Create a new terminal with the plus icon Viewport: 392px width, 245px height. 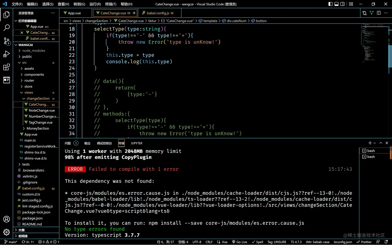tap(370, 143)
